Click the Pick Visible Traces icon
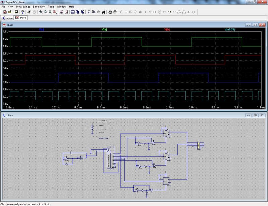 (61, 12)
